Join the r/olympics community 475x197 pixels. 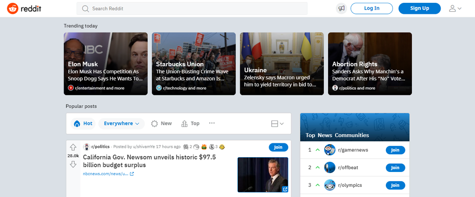coord(395,185)
